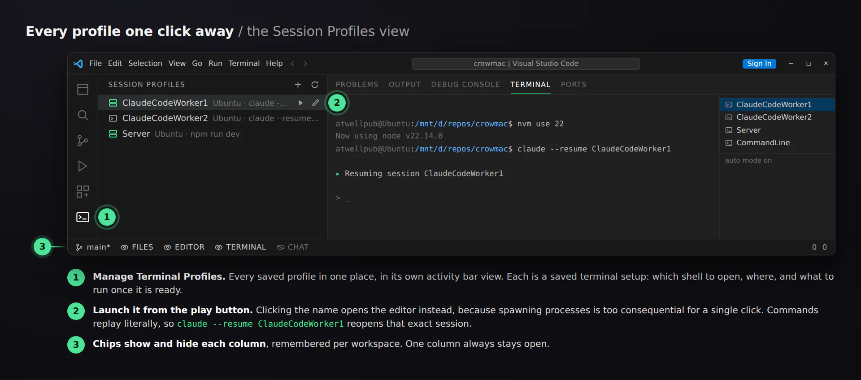Click the '0 0' status bar counter
Screen dimensions: 861x380
(819, 247)
